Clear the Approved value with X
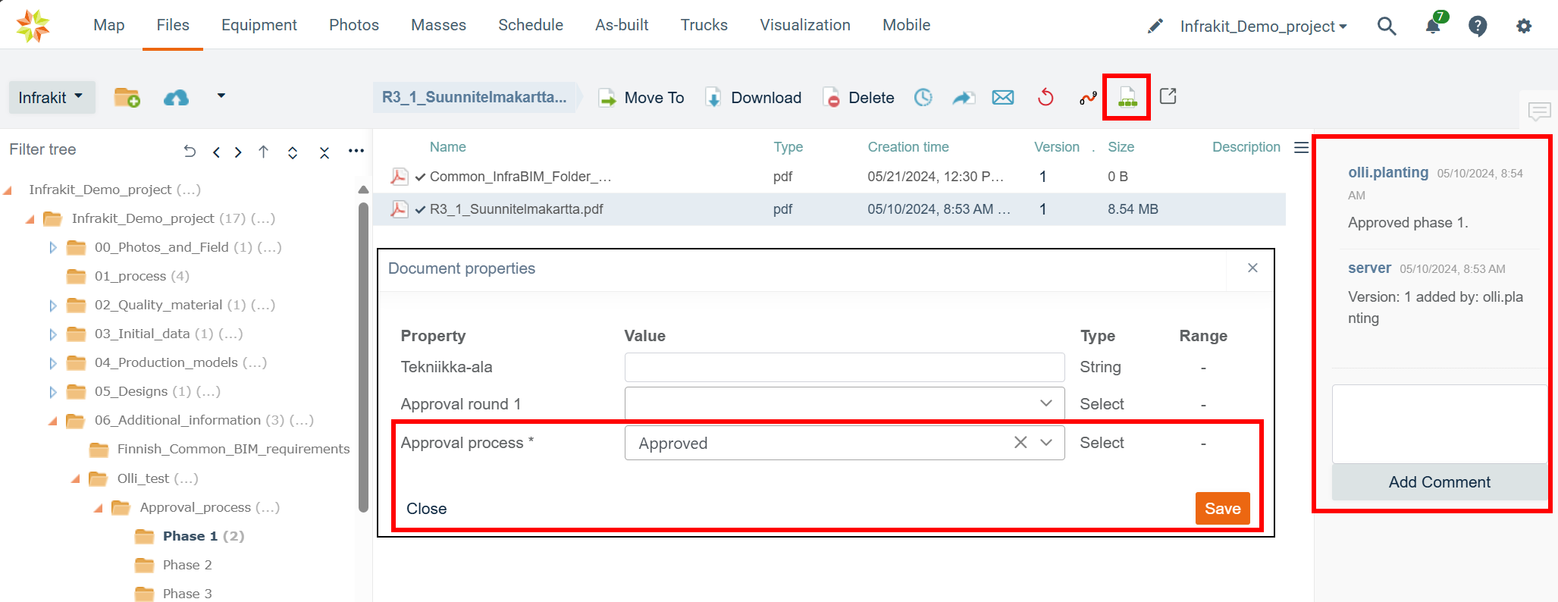1558x602 pixels. (1020, 443)
